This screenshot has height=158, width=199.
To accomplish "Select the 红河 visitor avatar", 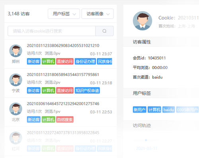I will (x=16, y=138).
